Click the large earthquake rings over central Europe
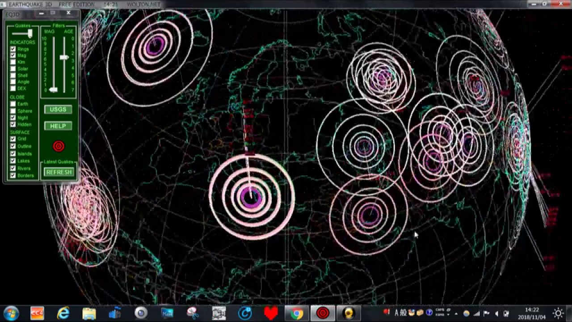The width and height of the screenshot is (572, 322). [x=251, y=196]
